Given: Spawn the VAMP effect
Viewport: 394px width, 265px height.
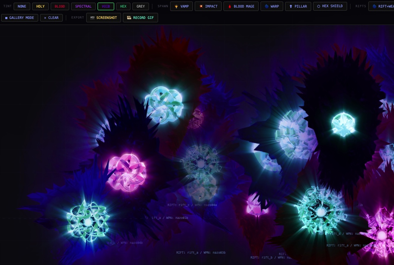Looking at the screenshot, I should [x=181, y=6].
